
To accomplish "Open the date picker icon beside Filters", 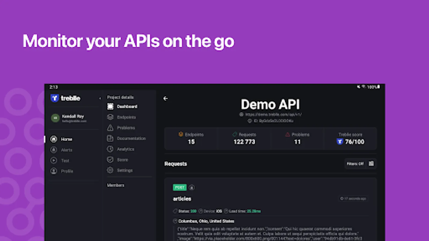I will pos(371,164).
